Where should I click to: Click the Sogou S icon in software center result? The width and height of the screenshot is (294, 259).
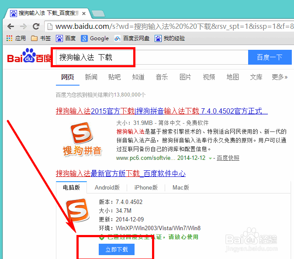point(77,210)
